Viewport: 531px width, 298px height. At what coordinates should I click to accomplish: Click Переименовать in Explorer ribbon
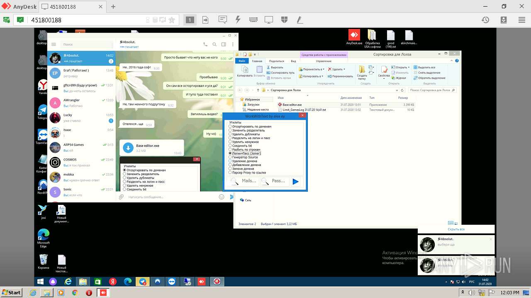click(x=340, y=76)
